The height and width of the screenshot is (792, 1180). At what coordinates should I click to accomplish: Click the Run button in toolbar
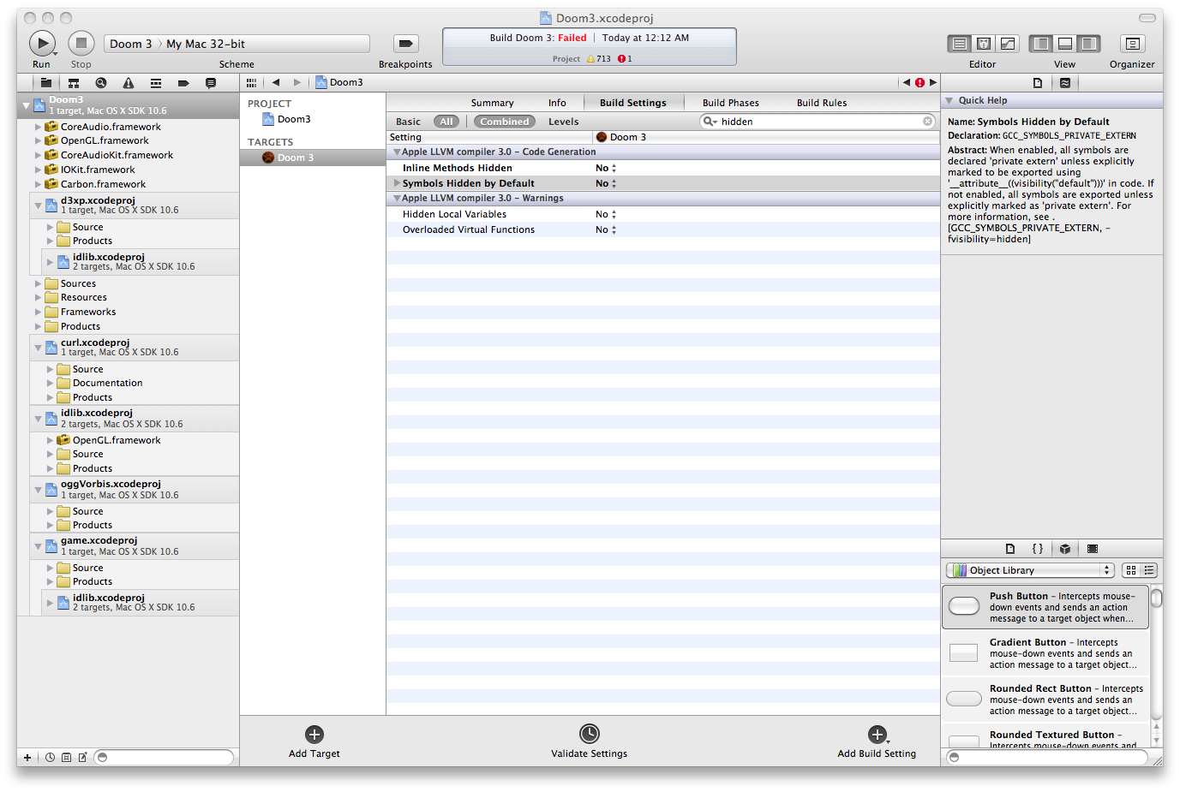point(42,43)
